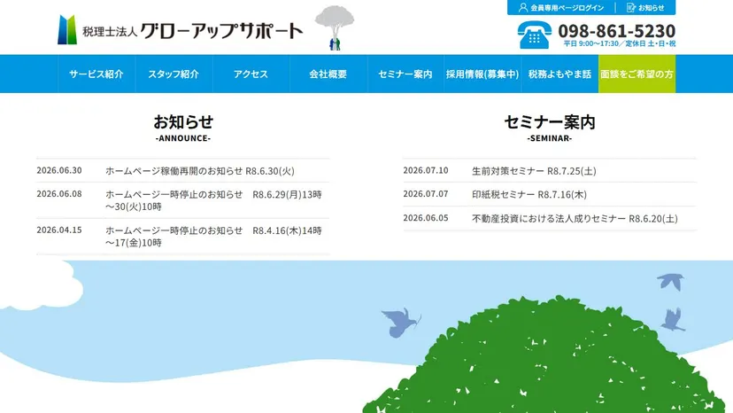
Task: Click the tree illustration beside the logo
Action: coord(335,27)
